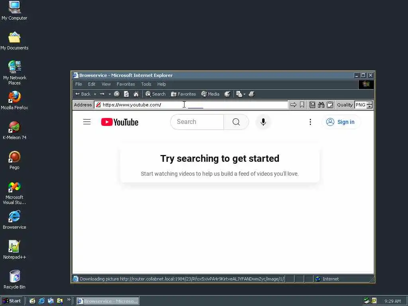The height and width of the screenshot is (306, 408).
Task: Go to the Home page icon
Action: pyautogui.click(x=136, y=94)
